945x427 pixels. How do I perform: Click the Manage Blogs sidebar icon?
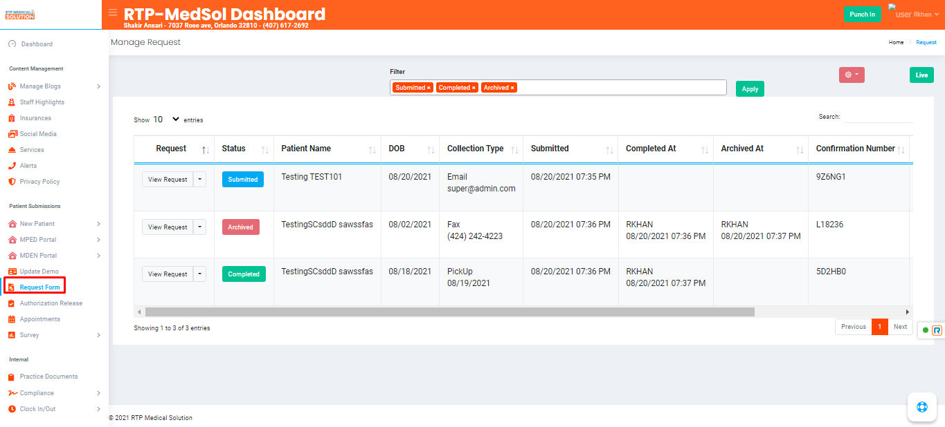(12, 86)
